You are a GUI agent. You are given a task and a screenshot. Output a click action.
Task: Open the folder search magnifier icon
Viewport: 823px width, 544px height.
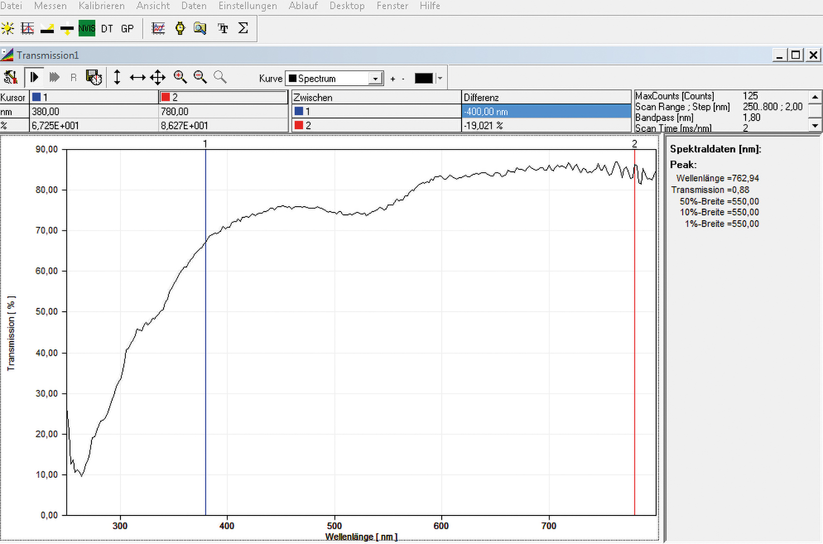point(200,29)
